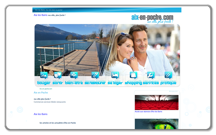The height and width of the screenshot is (135, 216).
Task: Follow the Aix les Bains header link
Action: [40, 15]
